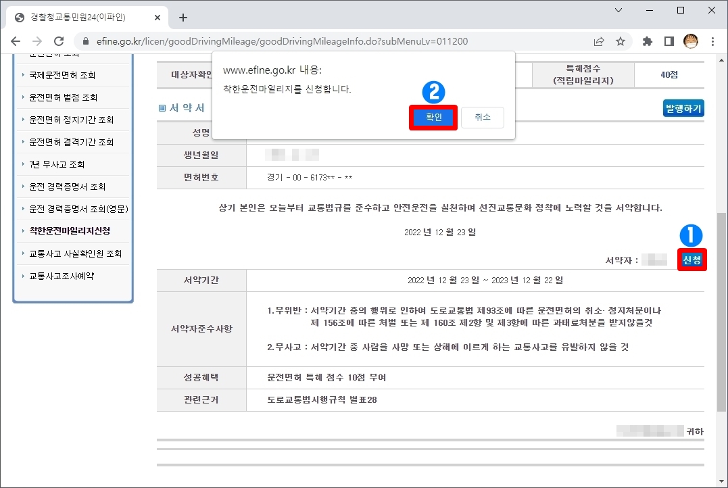
Task: Click the 서 약 서 section heading
Action: (187, 107)
